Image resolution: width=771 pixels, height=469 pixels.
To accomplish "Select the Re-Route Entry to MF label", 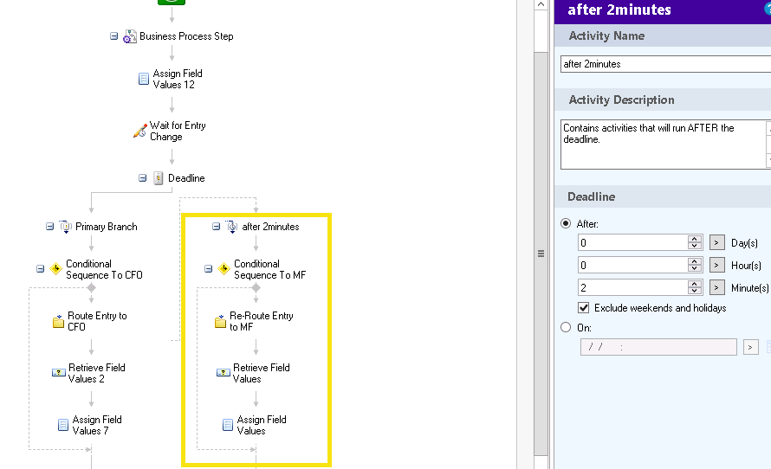I will click(261, 321).
